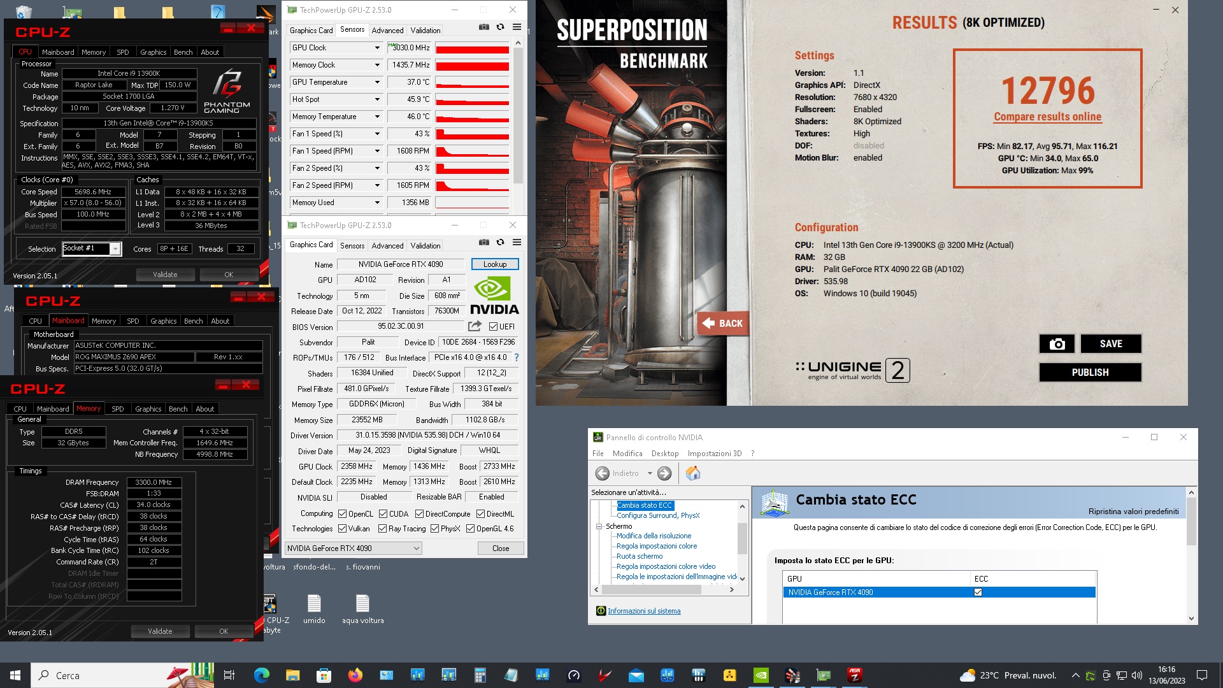Open the Advanced tab in the GPU-Z Sensors window
The width and height of the screenshot is (1223, 688).
click(387, 30)
